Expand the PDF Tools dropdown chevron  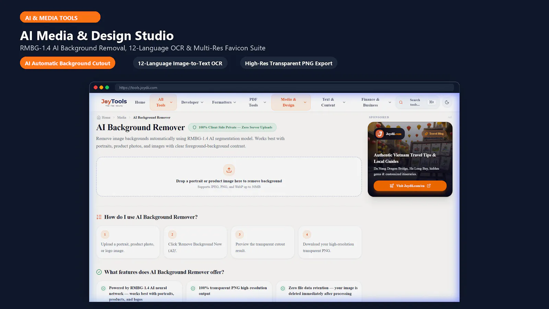(x=265, y=102)
